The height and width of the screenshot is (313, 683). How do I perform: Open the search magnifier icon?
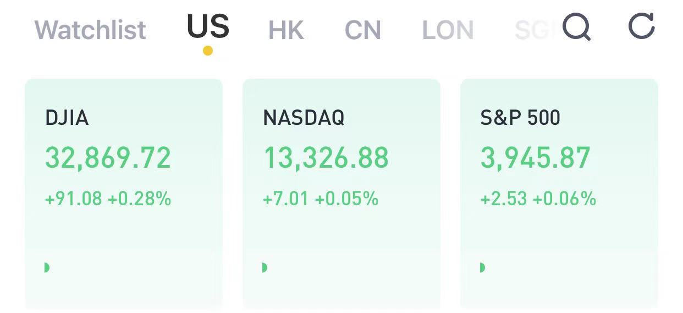[x=577, y=27]
